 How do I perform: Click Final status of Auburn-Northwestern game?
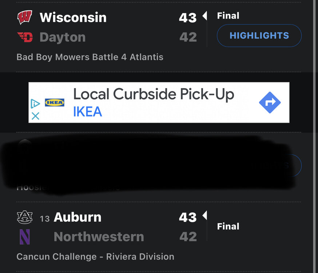(x=228, y=226)
